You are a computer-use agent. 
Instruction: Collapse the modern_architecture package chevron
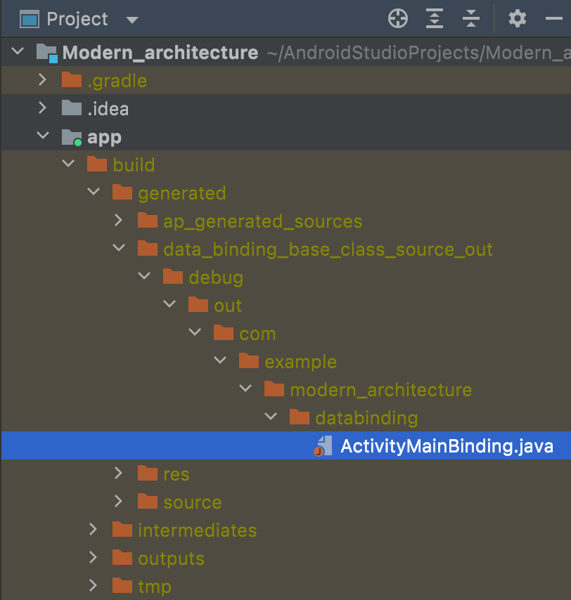pyautogui.click(x=245, y=388)
